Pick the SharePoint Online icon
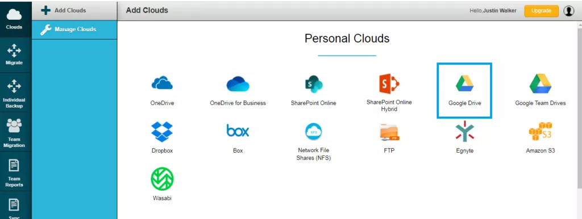Image resolution: width=582 pixels, height=219 pixels. click(313, 84)
